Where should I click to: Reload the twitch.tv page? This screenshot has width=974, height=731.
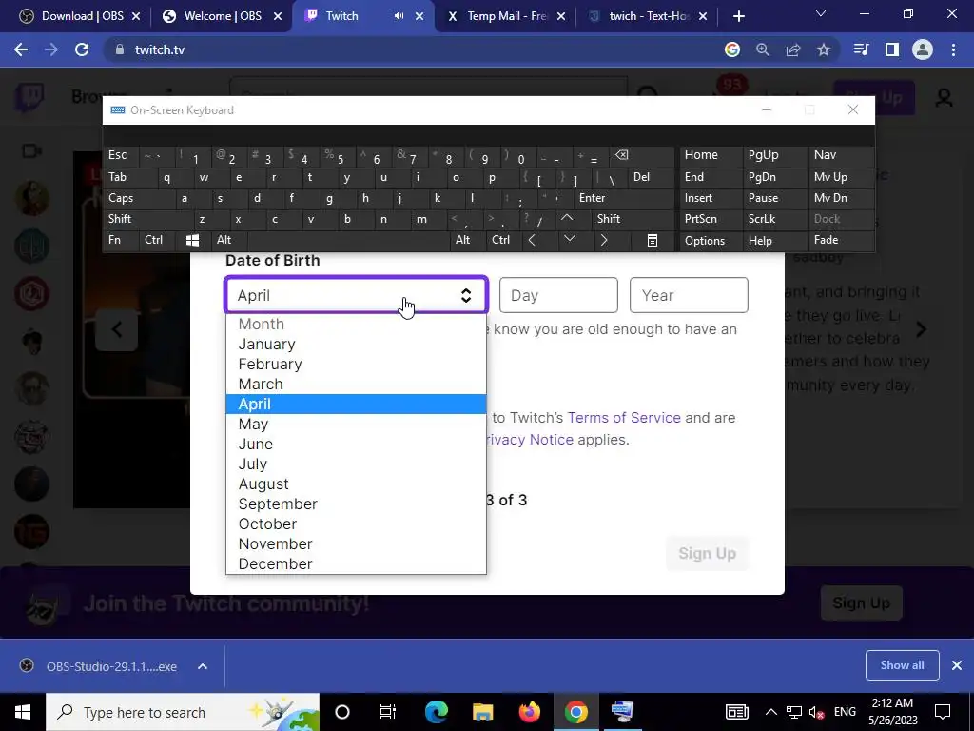pos(82,49)
